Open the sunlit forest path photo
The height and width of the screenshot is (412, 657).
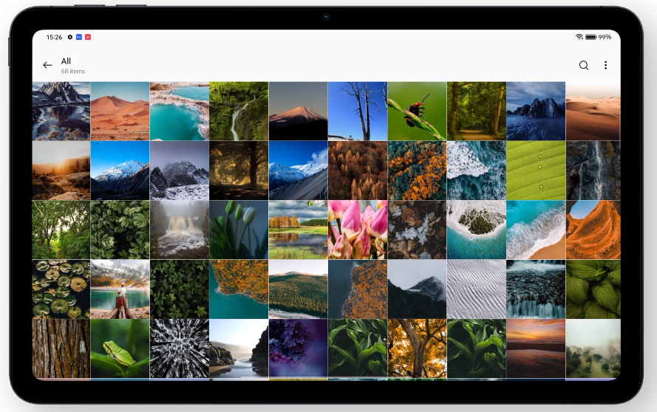477,111
